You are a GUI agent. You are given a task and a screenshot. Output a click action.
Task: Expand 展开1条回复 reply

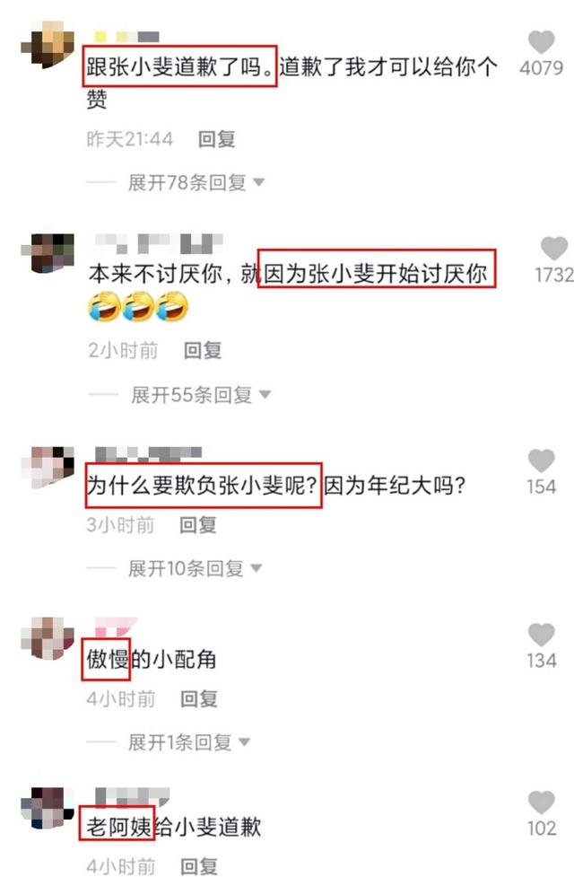[188, 742]
